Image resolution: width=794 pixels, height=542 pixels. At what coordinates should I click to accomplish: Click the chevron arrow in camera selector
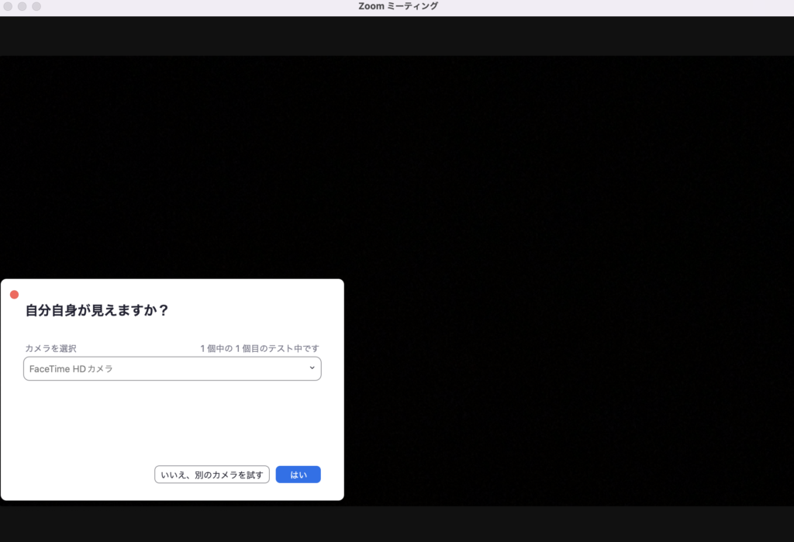tap(312, 368)
